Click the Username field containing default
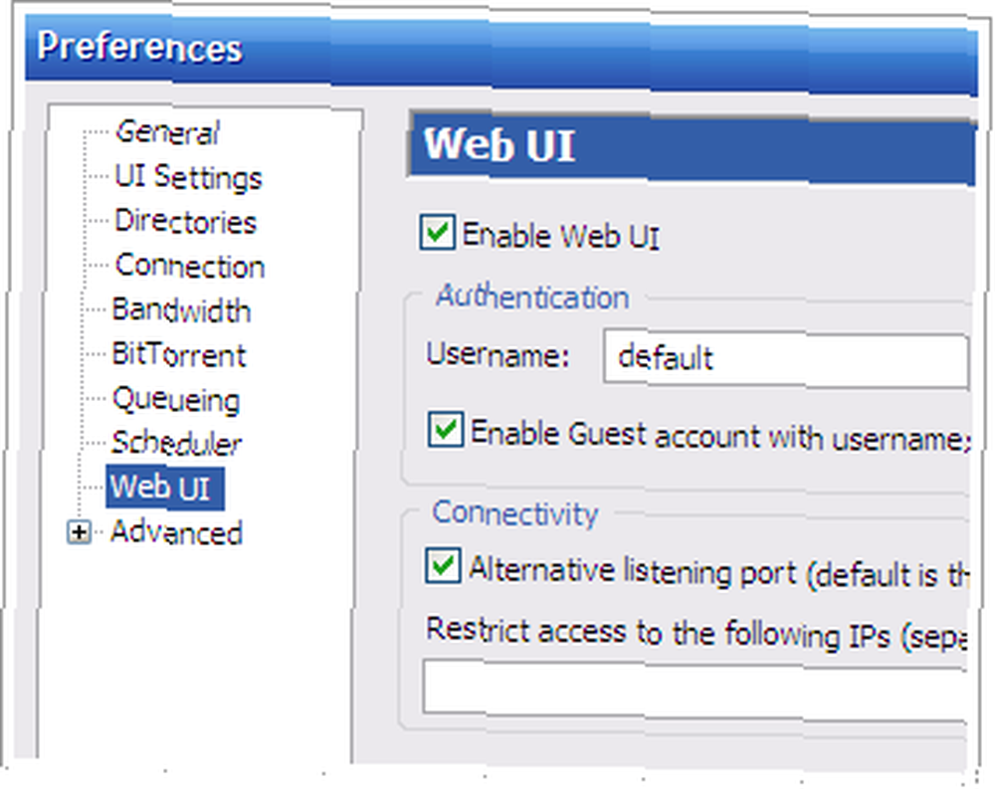The image size is (995, 789). (x=786, y=358)
